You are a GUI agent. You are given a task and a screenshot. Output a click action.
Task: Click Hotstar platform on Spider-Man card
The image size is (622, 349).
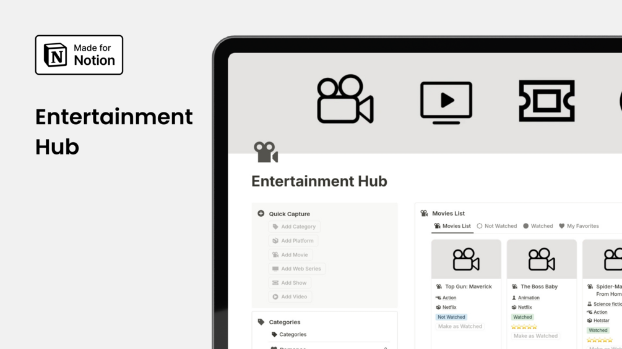(x=598, y=321)
